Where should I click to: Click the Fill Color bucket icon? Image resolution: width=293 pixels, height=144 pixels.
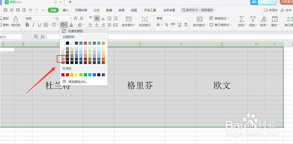click(x=63, y=25)
